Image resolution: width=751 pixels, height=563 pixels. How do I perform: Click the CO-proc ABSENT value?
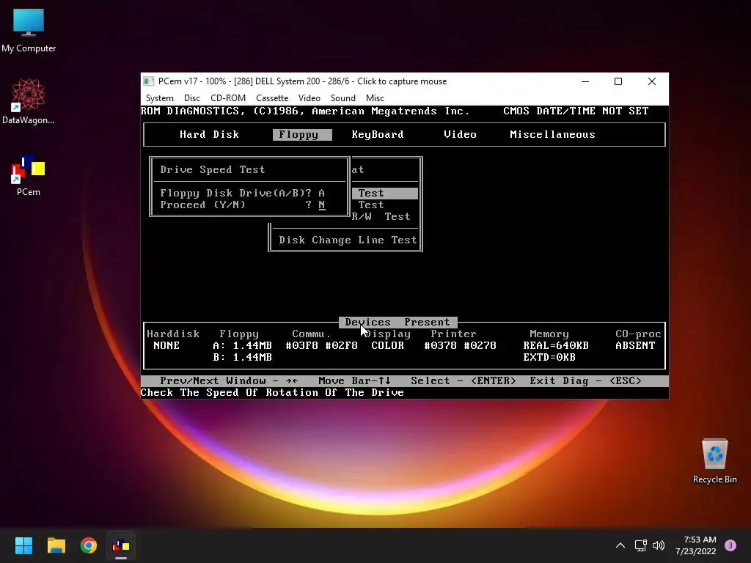tap(634, 346)
